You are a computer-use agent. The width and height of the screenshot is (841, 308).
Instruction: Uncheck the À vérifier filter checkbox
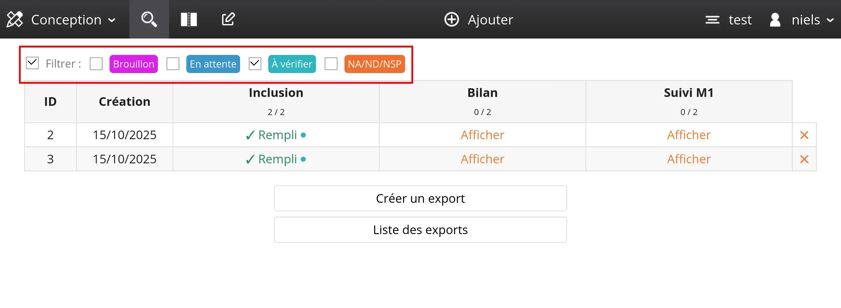(255, 64)
